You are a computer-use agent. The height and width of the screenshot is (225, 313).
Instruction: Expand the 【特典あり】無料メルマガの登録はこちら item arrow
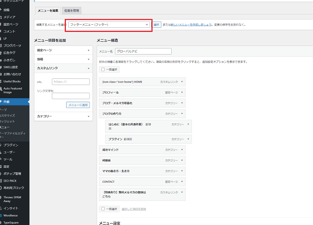182,192
